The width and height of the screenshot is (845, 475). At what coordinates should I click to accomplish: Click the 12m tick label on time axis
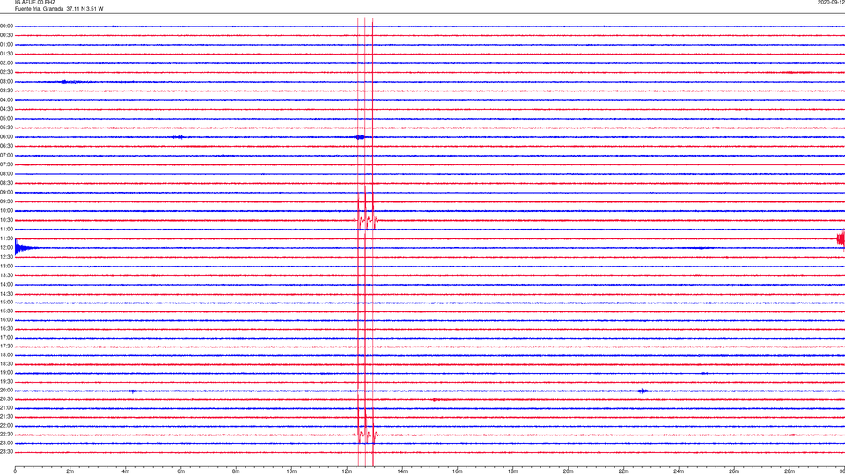(x=347, y=471)
